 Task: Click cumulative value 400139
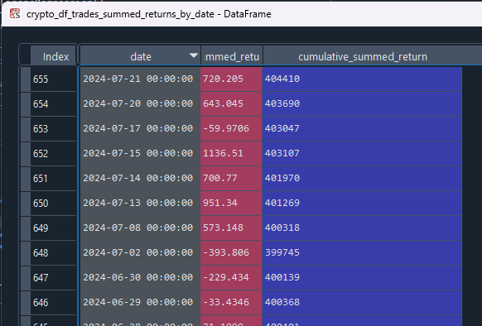pyautogui.click(x=362, y=278)
